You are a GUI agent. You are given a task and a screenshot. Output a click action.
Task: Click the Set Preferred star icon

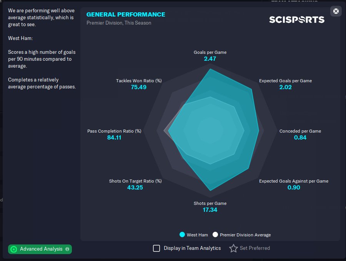(233, 248)
